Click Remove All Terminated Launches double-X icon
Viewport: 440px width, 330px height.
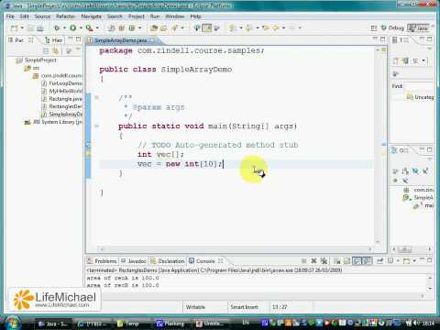click(x=324, y=261)
